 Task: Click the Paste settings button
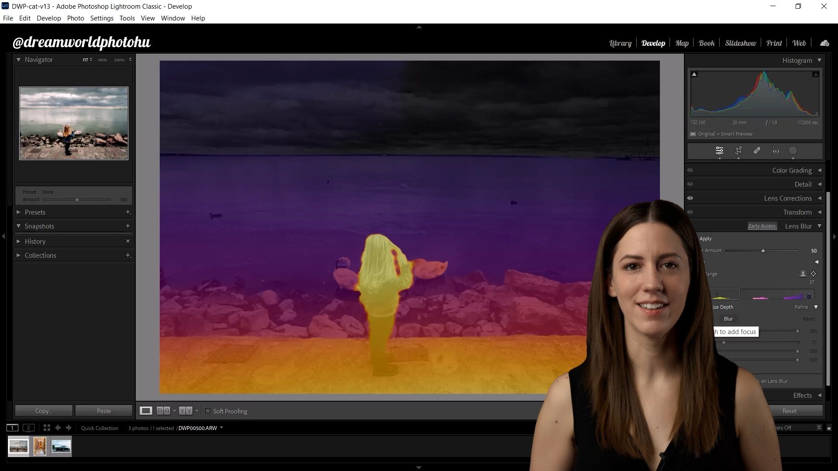[x=104, y=411]
